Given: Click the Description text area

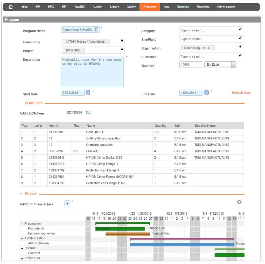Looking at the screenshot, I should [x=93, y=72].
